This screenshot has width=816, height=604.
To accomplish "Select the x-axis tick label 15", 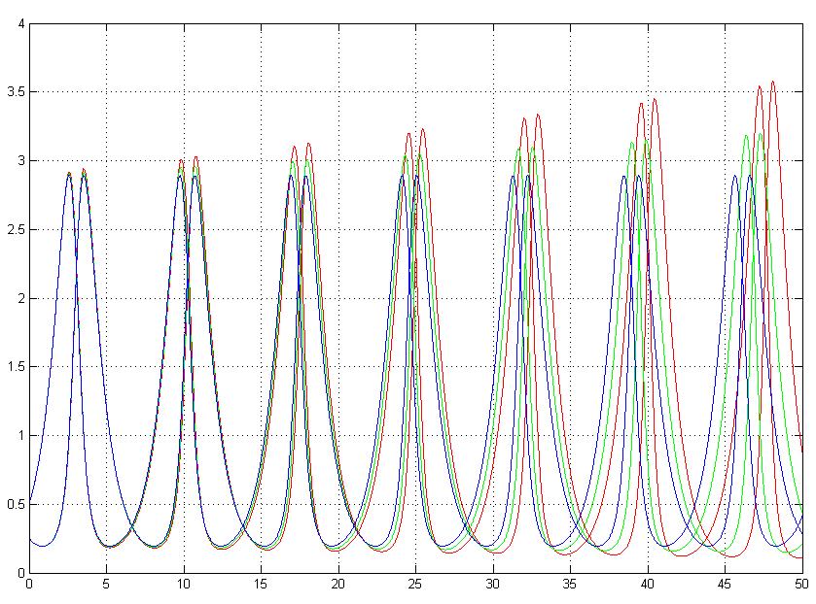I will click(x=261, y=586).
